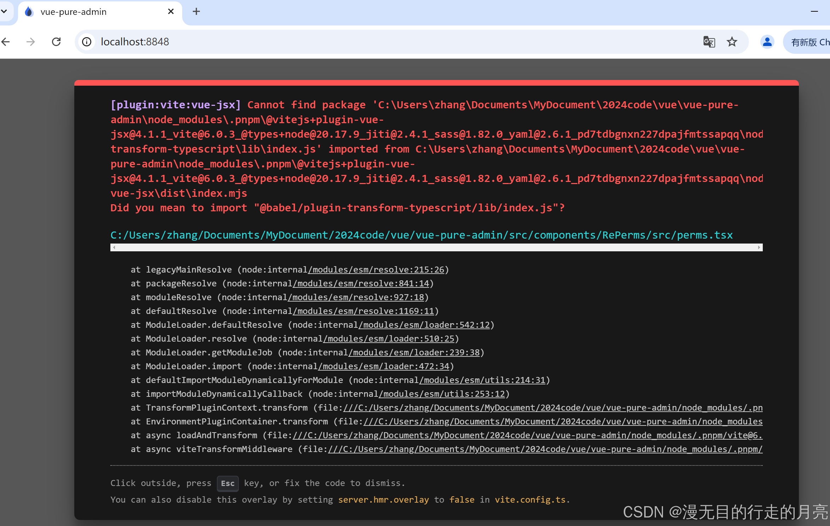Reload the localhost page
Viewport: 830px width, 526px height.
(x=56, y=42)
